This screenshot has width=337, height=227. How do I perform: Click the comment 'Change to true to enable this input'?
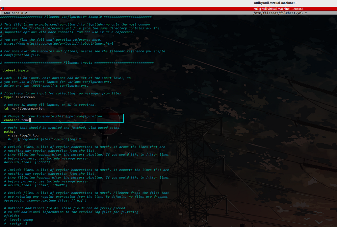54,116
